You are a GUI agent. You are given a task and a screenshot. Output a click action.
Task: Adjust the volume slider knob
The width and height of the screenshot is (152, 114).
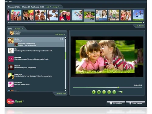(x=122, y=92)
